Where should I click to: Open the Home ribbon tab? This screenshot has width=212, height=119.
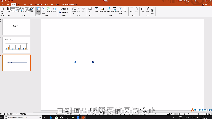[x=8, y=4]
